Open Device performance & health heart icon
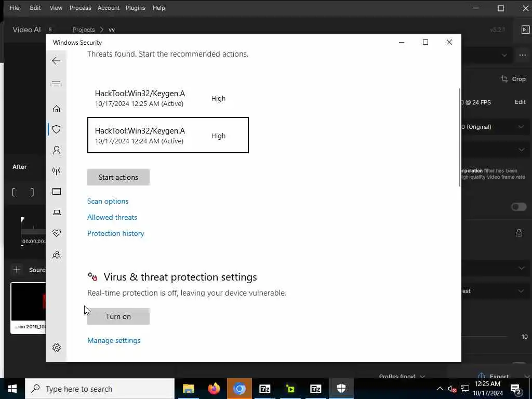 click(x=56, y=233)
